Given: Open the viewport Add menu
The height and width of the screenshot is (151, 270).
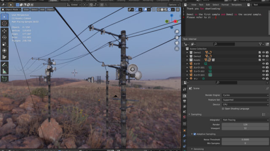Looking at the screenshot, I should (x=42, y=10).
